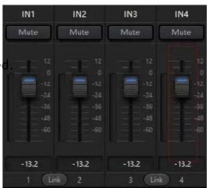Select the IN4 level value field
Image resolution: width=207 pixels, height=188 pixels.
coord(182,164)
